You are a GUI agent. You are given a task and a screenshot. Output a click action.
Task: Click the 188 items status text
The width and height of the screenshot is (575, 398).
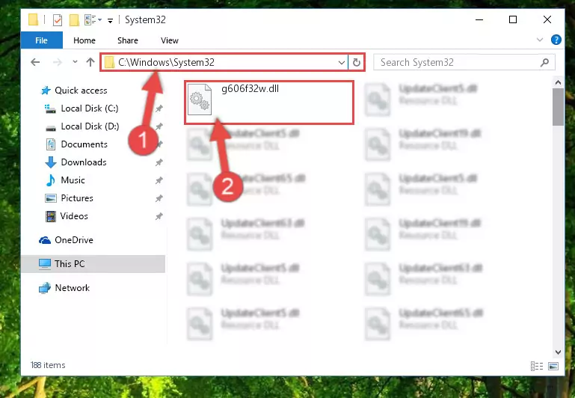[48, 365]
